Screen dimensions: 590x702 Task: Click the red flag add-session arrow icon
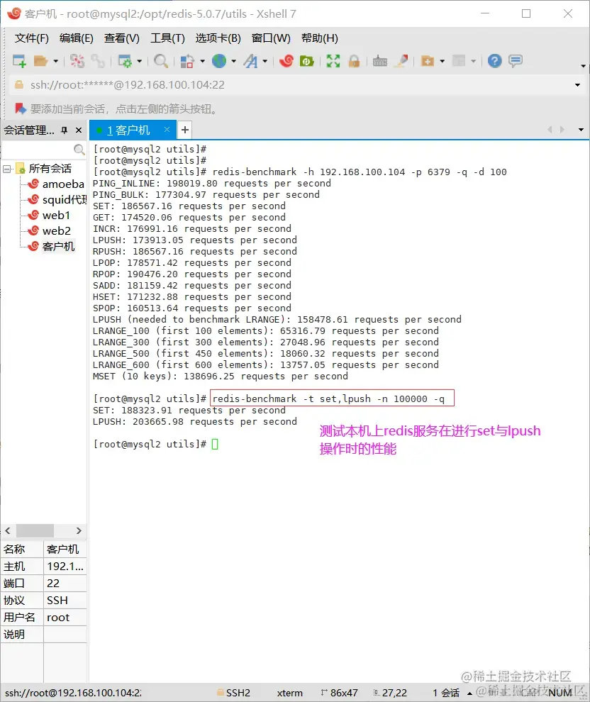pos(20,108)
